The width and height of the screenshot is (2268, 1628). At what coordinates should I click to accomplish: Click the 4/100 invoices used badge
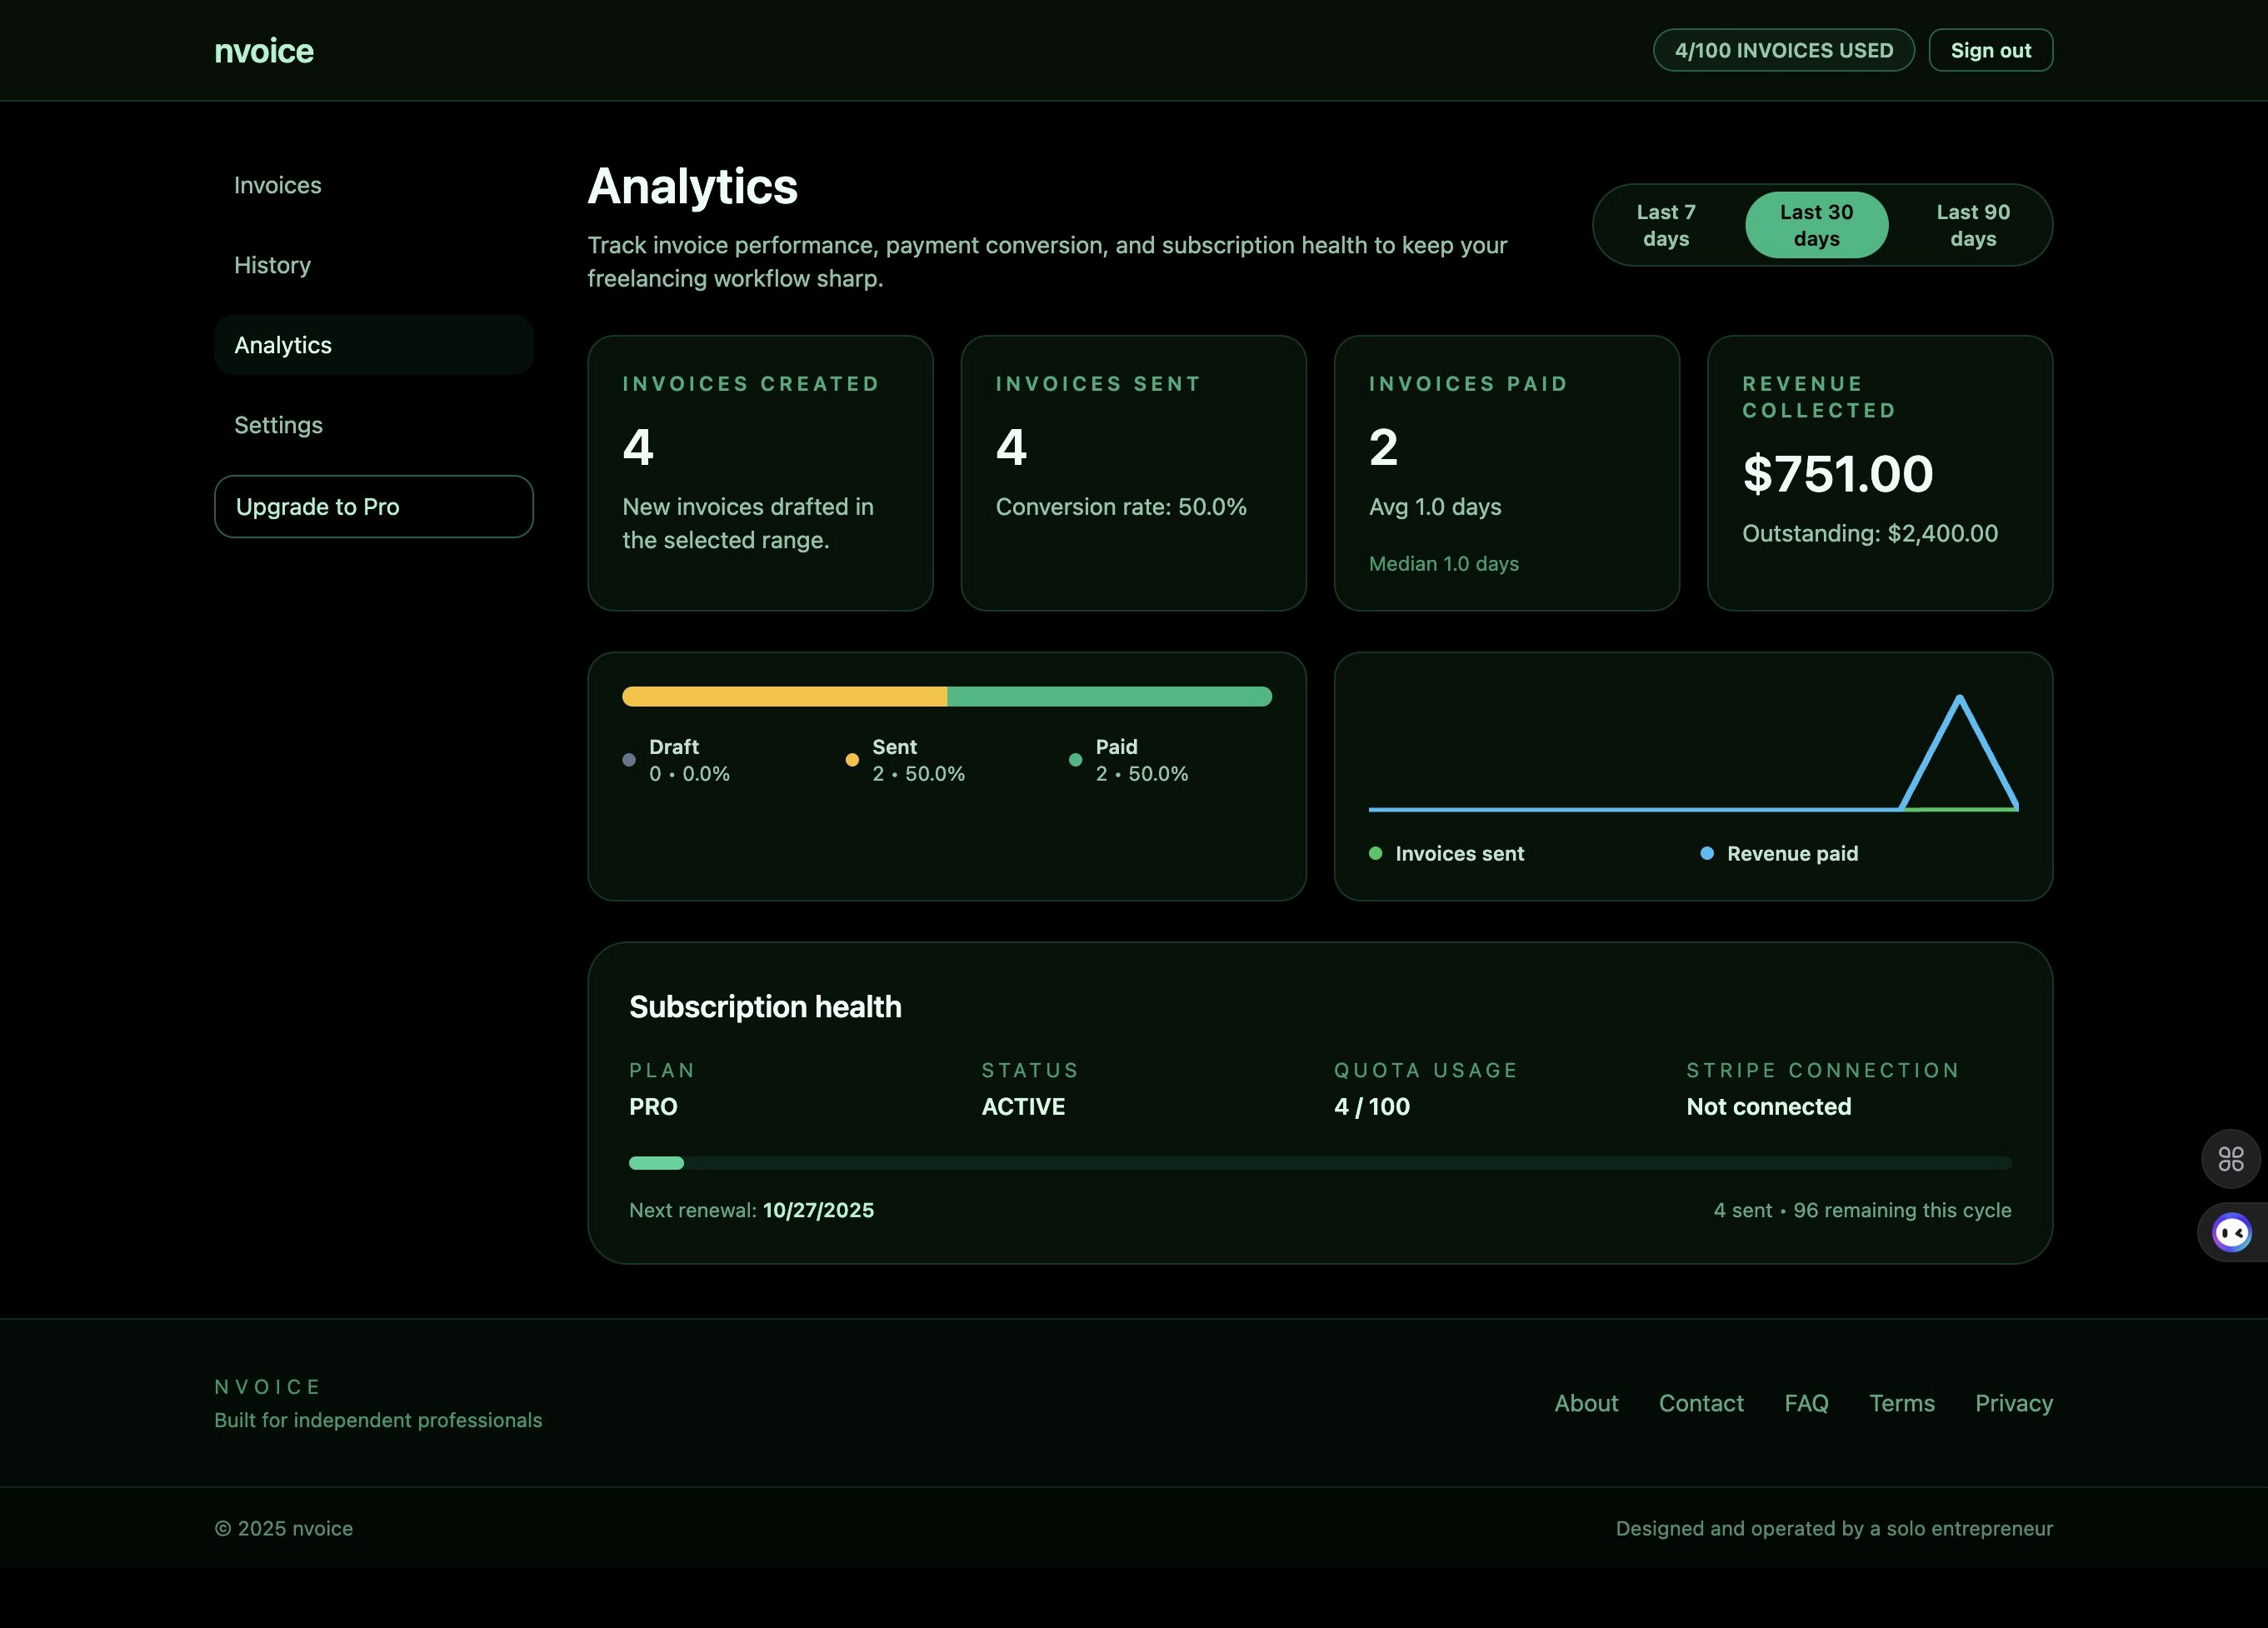click(1783, 51)
